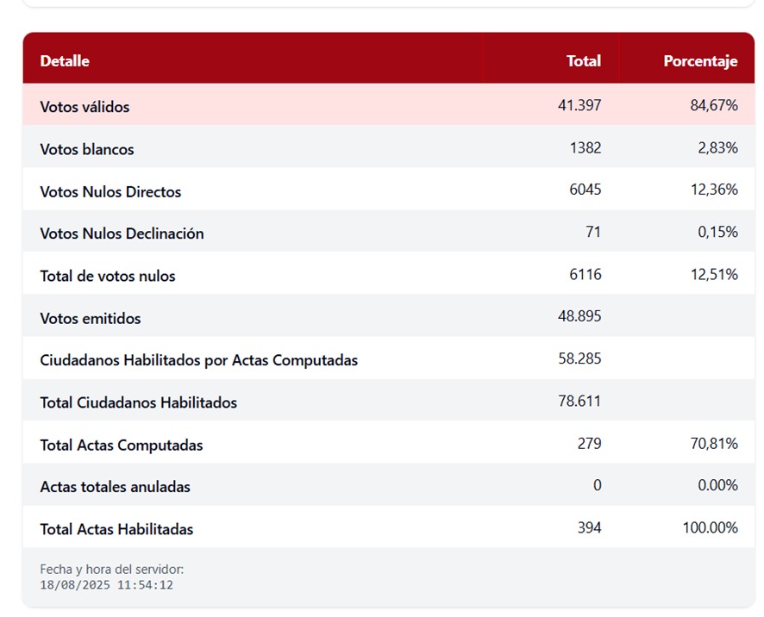Click the Detalle column header

(x=65, y=61)
